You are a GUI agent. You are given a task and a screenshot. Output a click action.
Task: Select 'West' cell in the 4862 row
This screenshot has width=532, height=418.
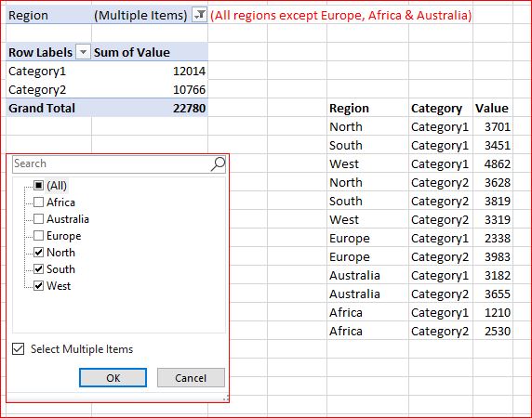pos(367,163)
